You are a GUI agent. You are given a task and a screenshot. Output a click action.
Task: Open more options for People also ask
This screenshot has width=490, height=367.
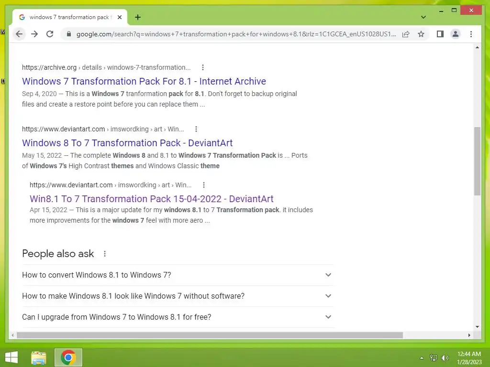pyautogui.click(x=105, y=254)
